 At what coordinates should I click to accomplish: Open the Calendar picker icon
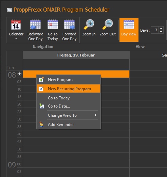16,25
